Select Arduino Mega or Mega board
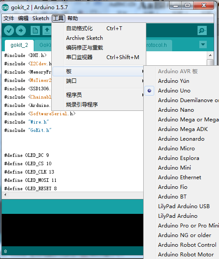Image resolution: width=219 pixels, height=259 pixels. (182, 120)
